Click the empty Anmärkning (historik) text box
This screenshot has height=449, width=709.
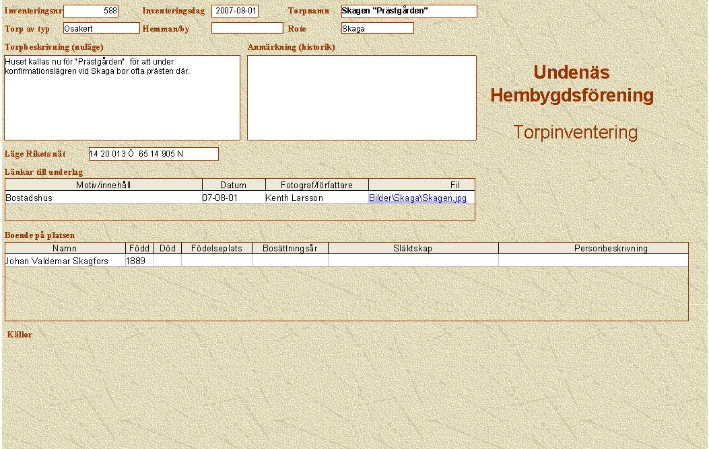point(362,97)
